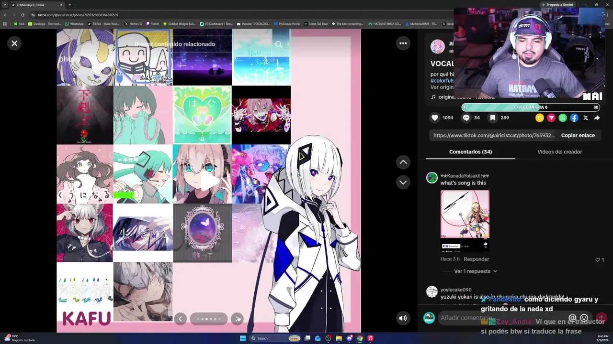Viewport: 613px width, 344px height.
Task: Open the Script Tail Beat bookmark
Action: tap(316, 24)
